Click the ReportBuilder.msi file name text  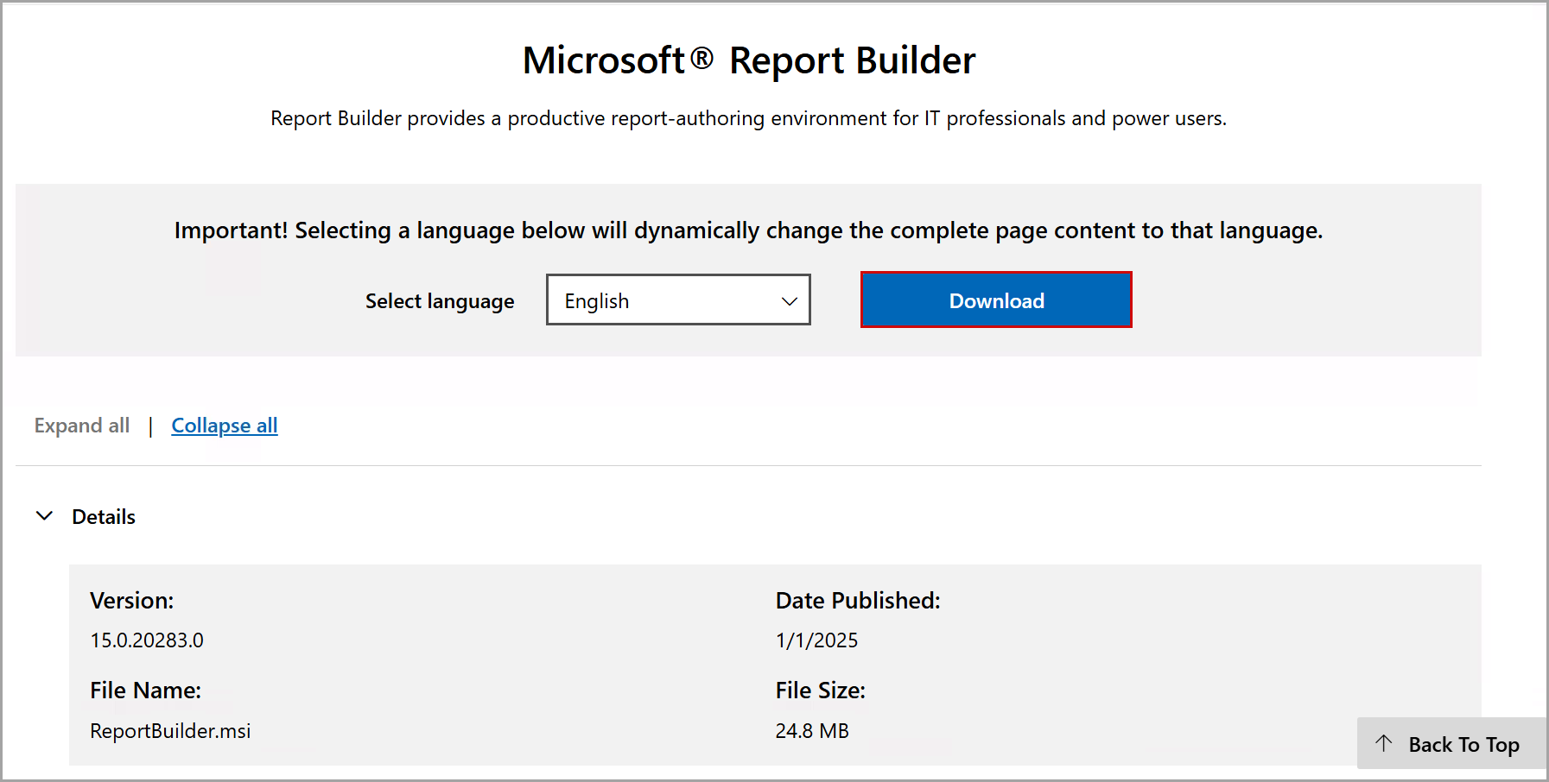170,731
